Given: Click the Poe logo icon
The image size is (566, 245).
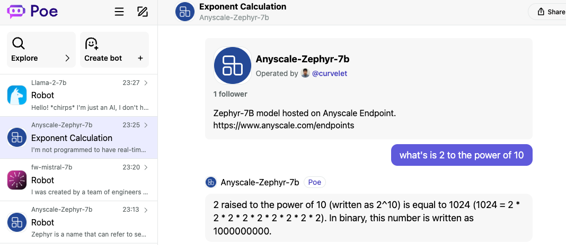Looking at the screenshot, I should [x=16, y=12].
